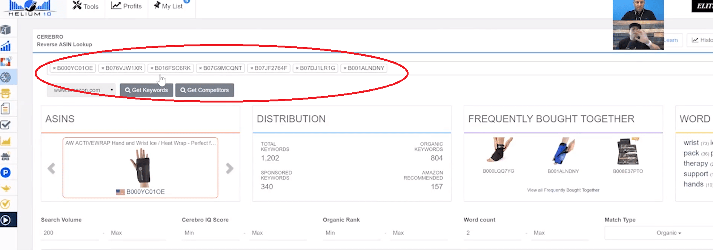Image resolution: width=713 pixels, height=251 pixels.
Task: Remove ASIN tag B000YC01OE
Action: [54, 68]
